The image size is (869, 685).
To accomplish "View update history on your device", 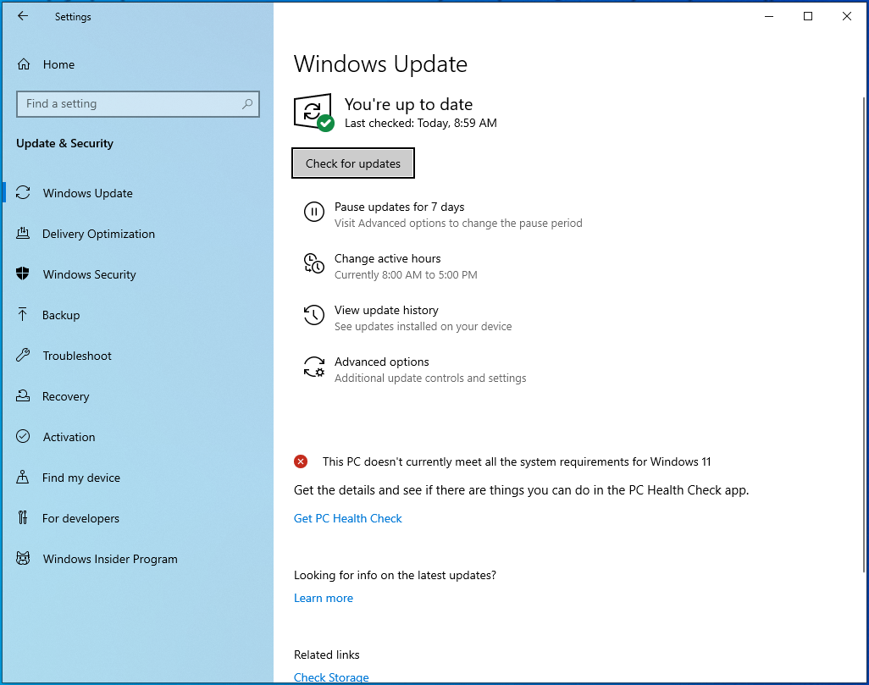I will pyautogui.click(x=386, y=310).
